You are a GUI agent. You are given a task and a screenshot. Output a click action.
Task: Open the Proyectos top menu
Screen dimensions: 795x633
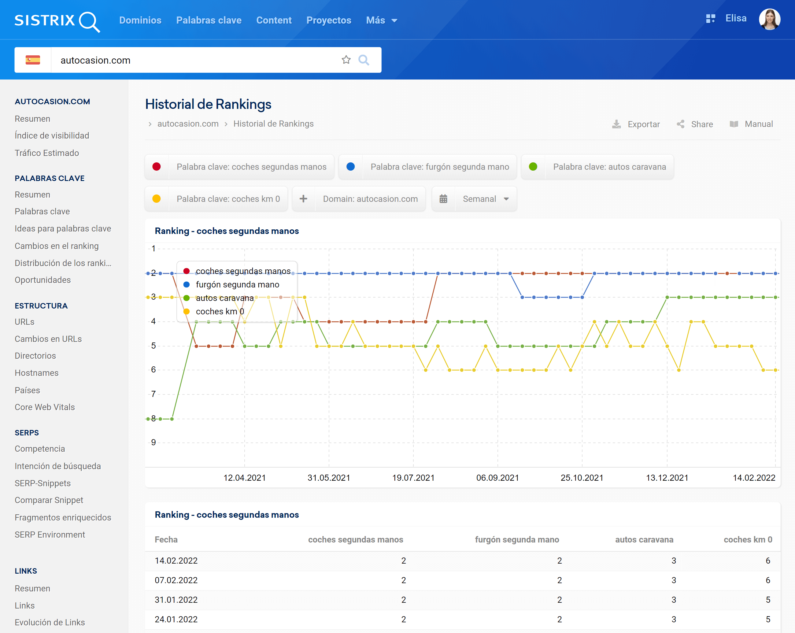point(328,20)
